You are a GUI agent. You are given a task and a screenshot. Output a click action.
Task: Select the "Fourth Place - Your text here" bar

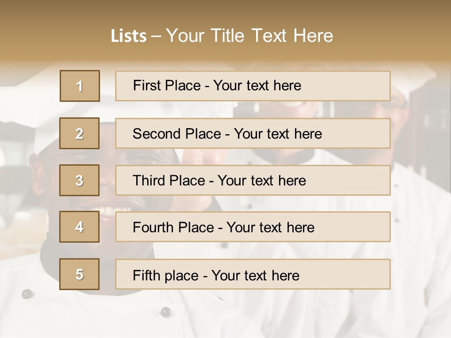pyautogui.click(x=253, y=227)
